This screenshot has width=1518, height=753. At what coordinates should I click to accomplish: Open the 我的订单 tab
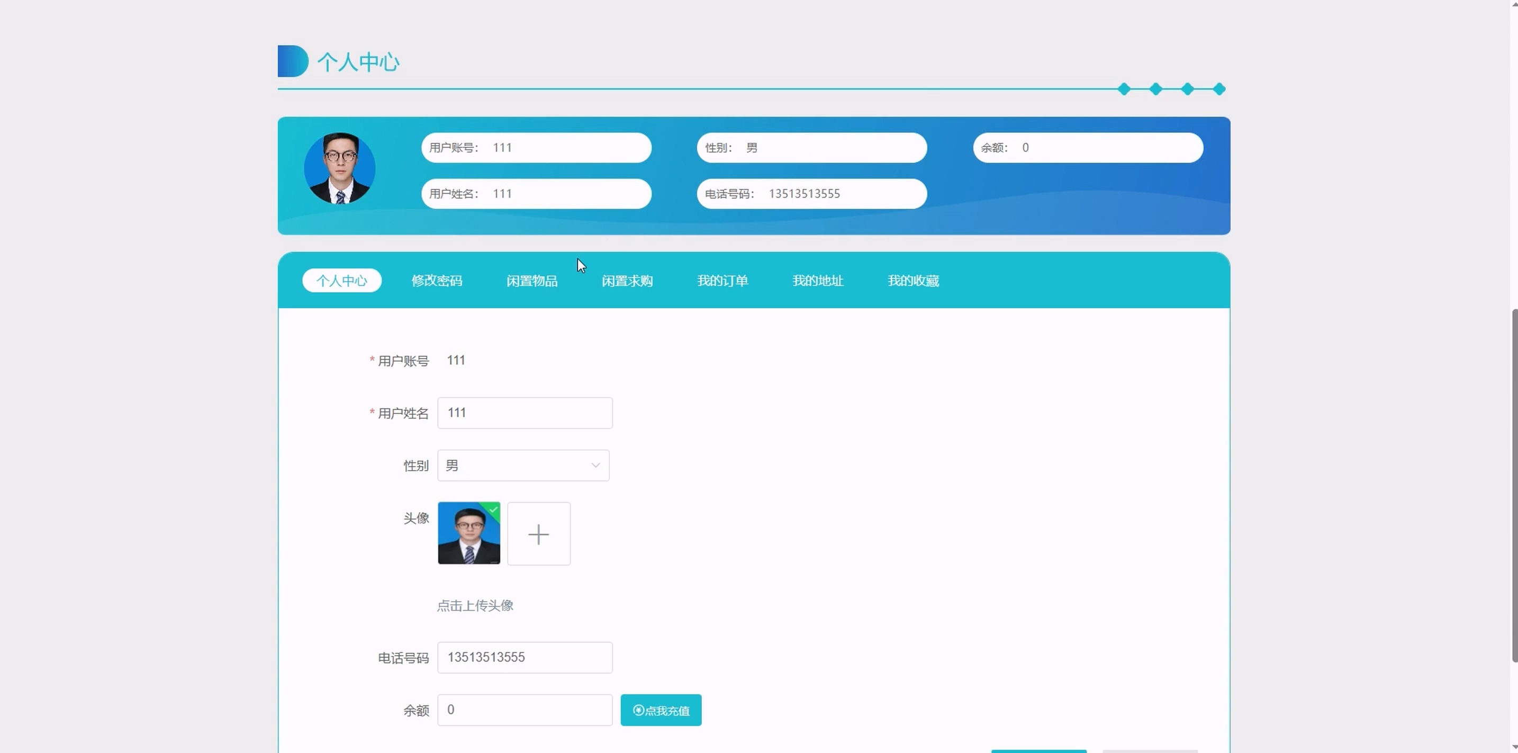[722, 281]
